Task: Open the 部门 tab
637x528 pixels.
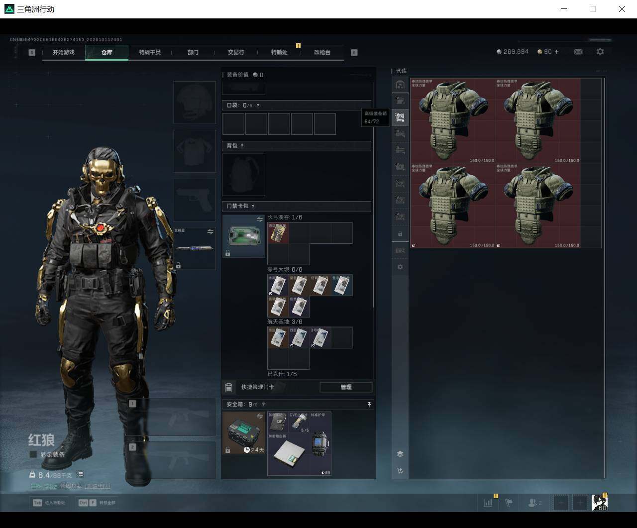Action: click(x=193, y=52)
